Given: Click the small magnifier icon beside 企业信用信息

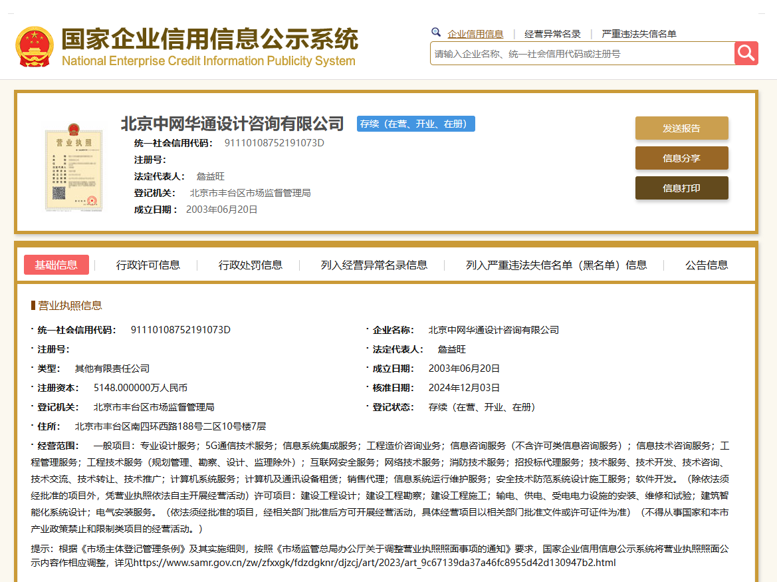Looking at the screenshot, I should coord(436,33).
